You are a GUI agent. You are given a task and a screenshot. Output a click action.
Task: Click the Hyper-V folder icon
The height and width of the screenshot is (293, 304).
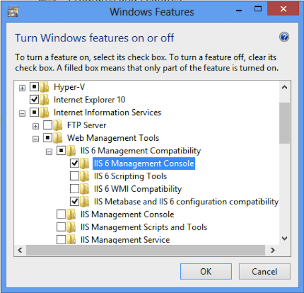coord(45,87)
